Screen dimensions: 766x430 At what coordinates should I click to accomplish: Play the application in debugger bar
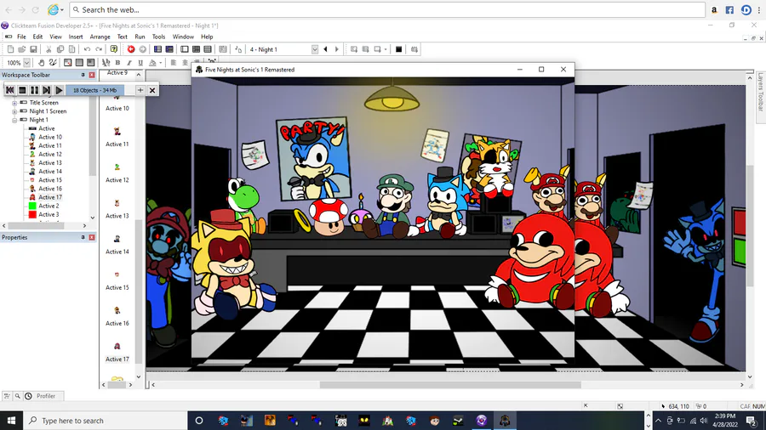tap(59, 90)
